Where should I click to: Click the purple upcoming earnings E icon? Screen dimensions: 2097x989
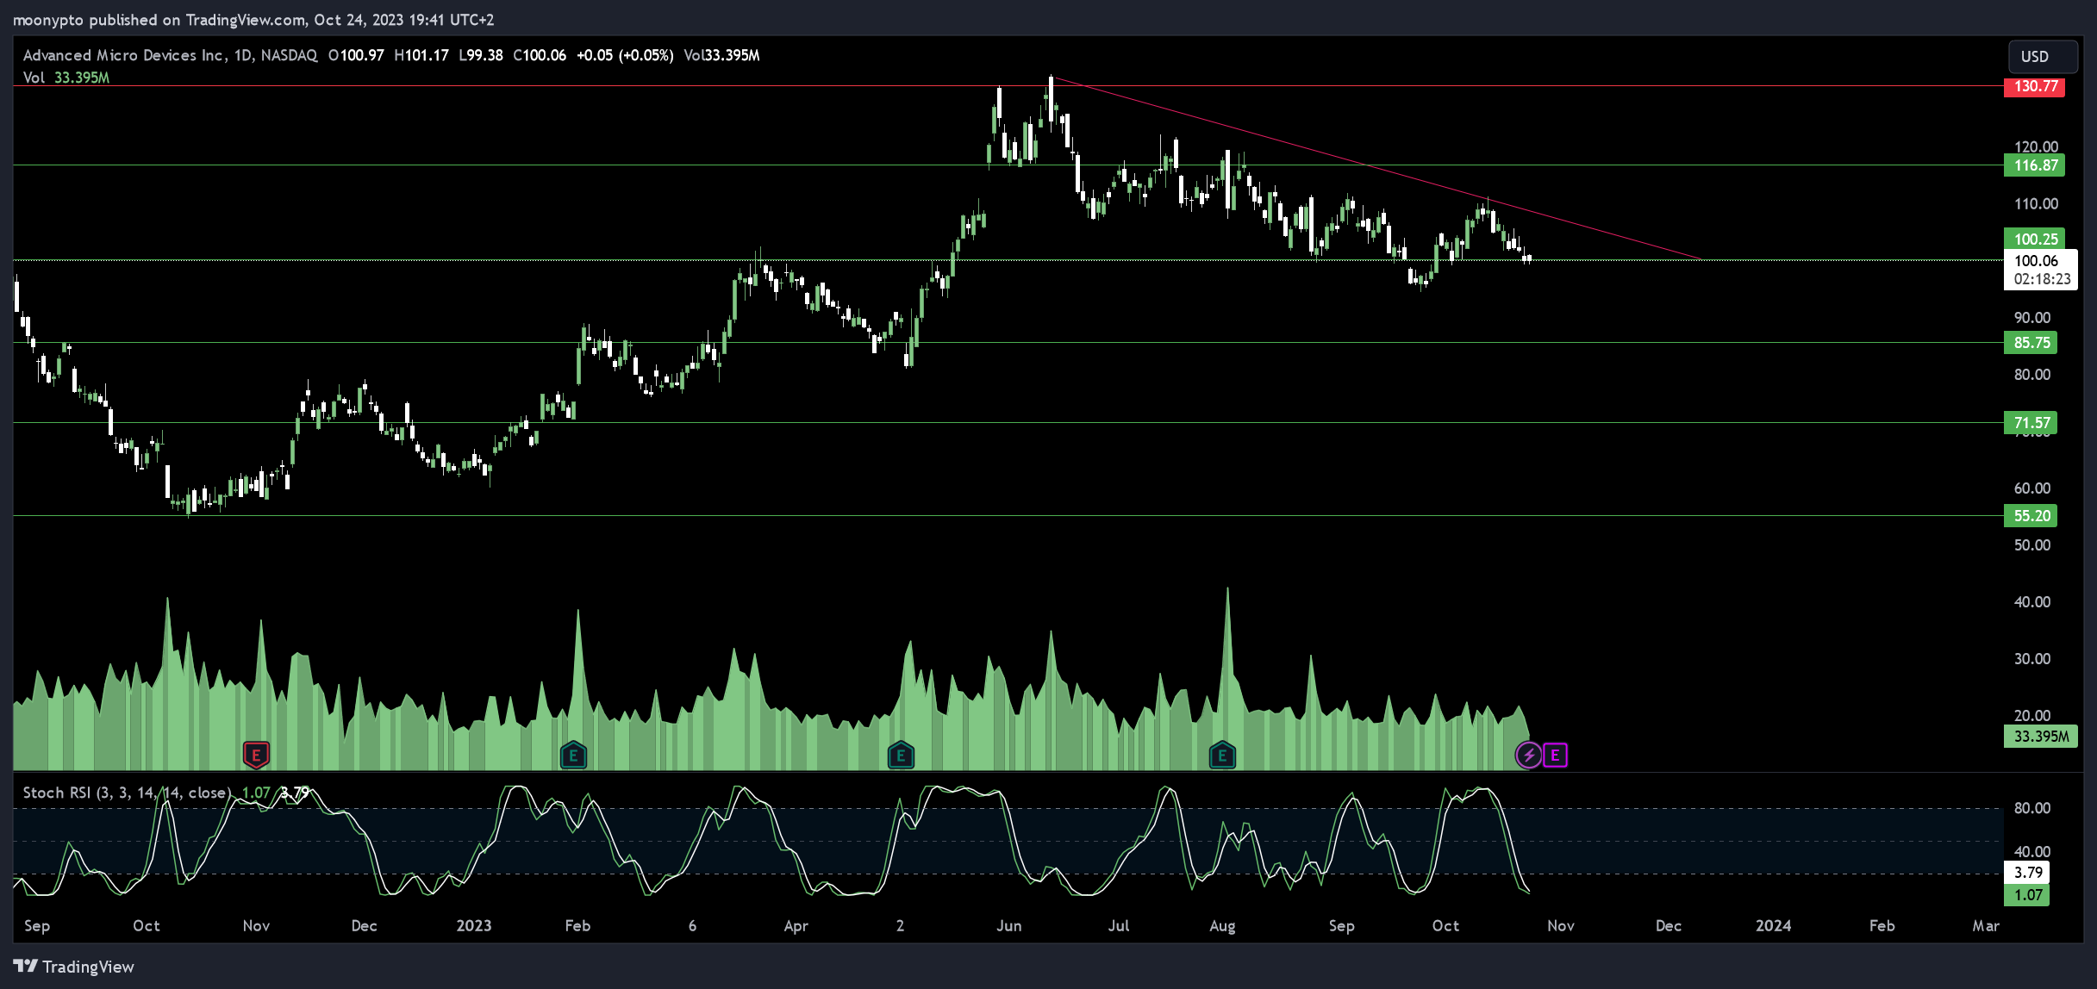pyautogui.click(x=1555, y=756)
